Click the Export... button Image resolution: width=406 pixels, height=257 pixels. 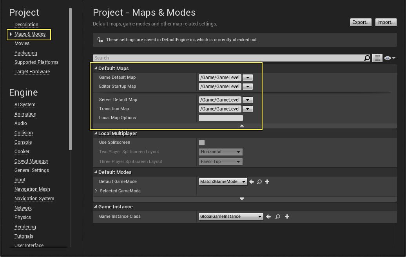(x=361, y=22)
